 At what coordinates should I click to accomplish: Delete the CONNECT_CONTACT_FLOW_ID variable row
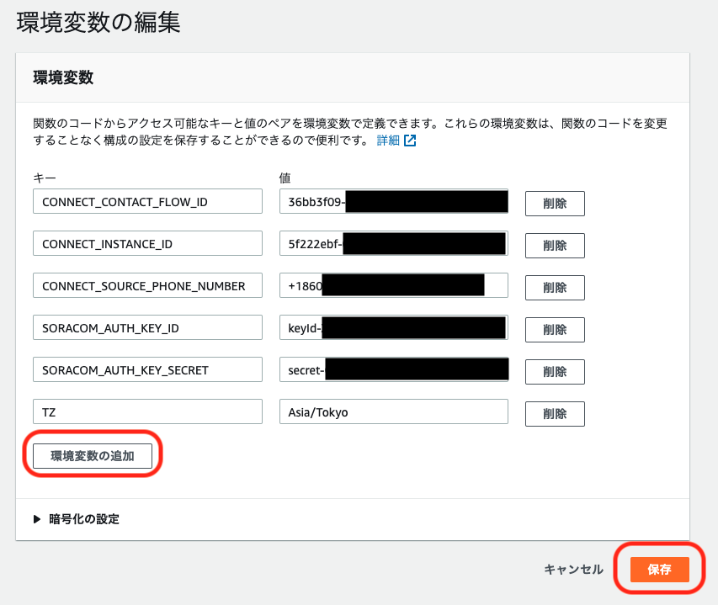click(x=555, y=203)
